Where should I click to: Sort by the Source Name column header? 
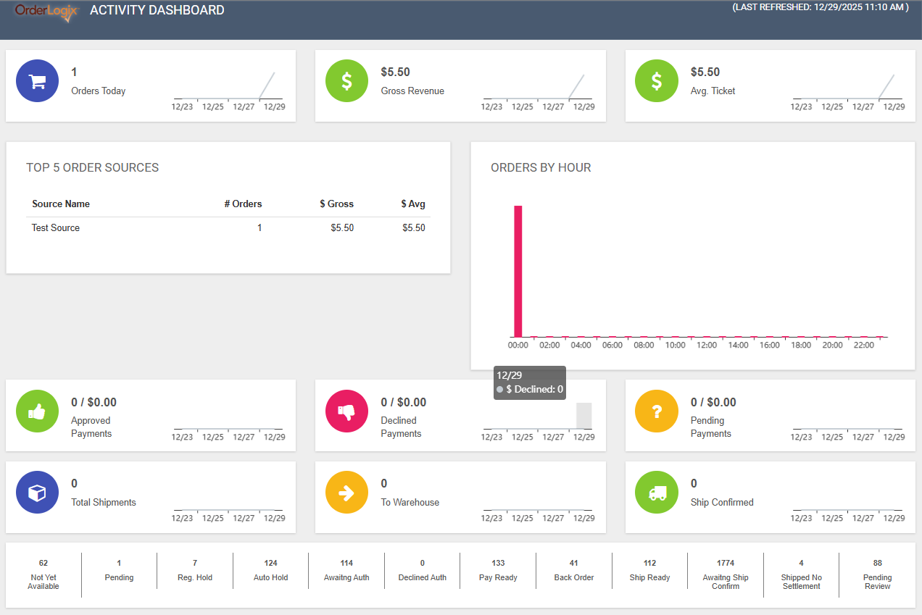61,204
